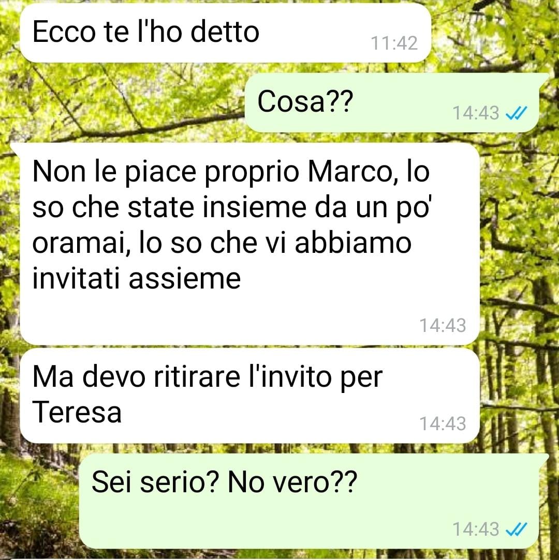Tap the 14:43 time on the last sent message
This screenshot has height=560, width=559.
476,529
